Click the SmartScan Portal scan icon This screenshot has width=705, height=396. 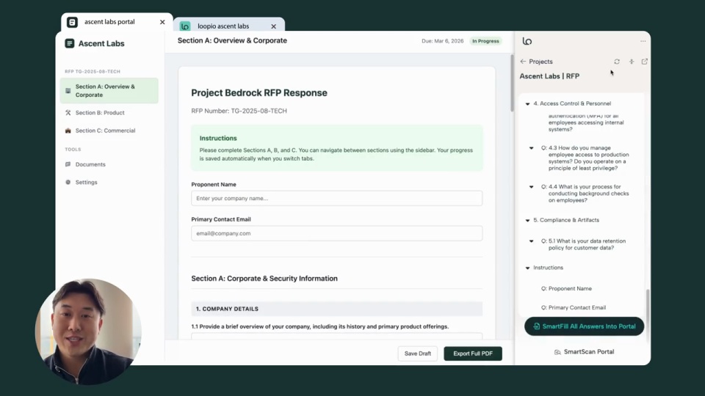pyautogui.click(x=557, y=352)
